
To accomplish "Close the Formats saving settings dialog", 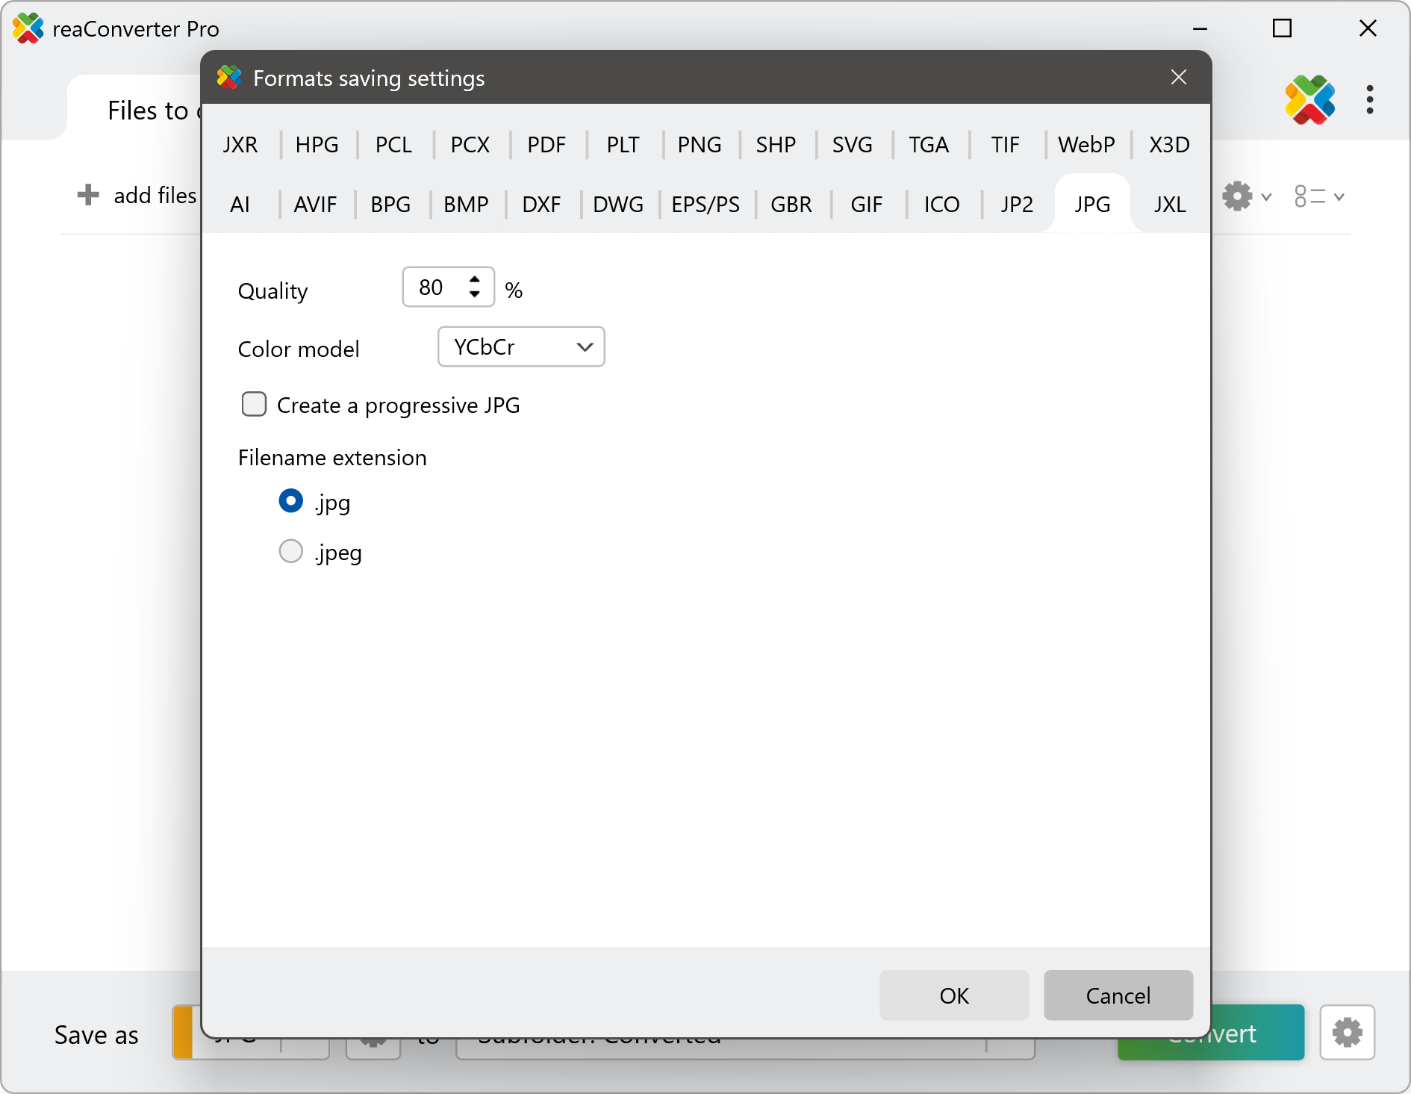I will [1178, 77].
